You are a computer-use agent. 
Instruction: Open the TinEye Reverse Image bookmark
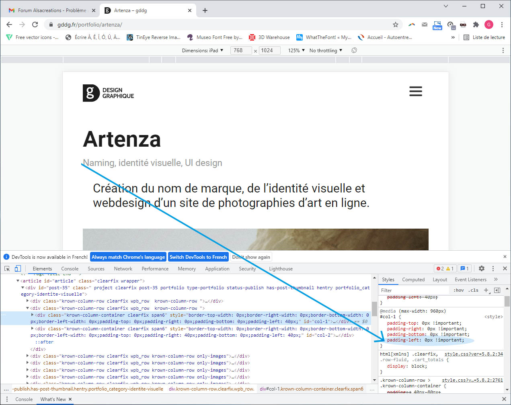pyautogui.click(x=154, y=37)
